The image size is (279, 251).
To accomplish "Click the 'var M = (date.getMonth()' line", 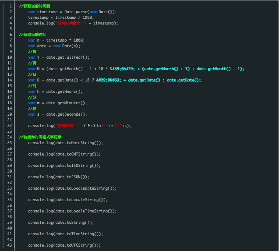I will pyautogui.click(x=136, y=69).
